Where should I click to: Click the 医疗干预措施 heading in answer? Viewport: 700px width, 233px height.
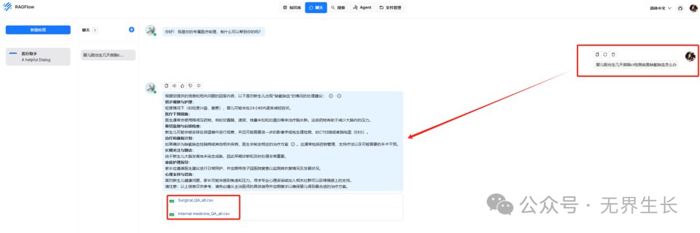click(177, 114)
